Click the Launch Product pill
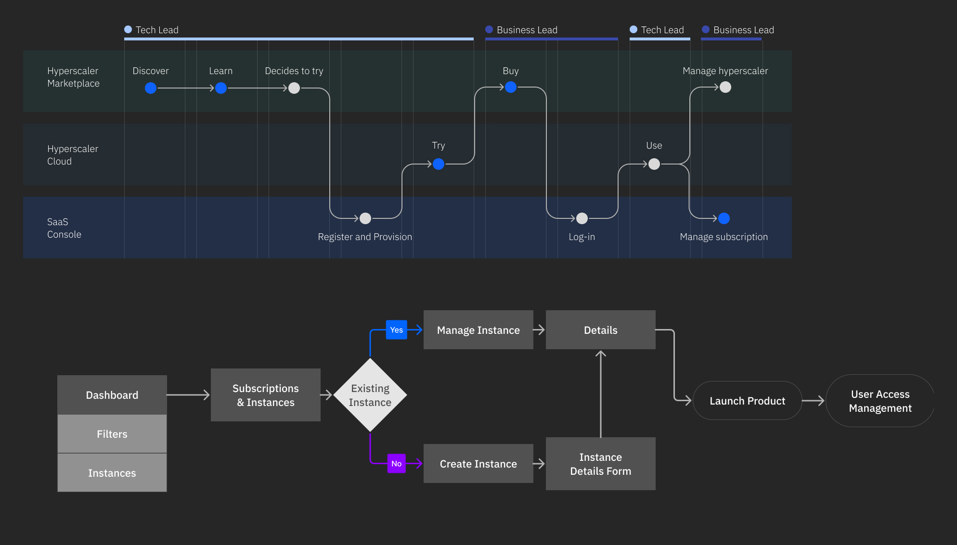 tap(748, 401)
